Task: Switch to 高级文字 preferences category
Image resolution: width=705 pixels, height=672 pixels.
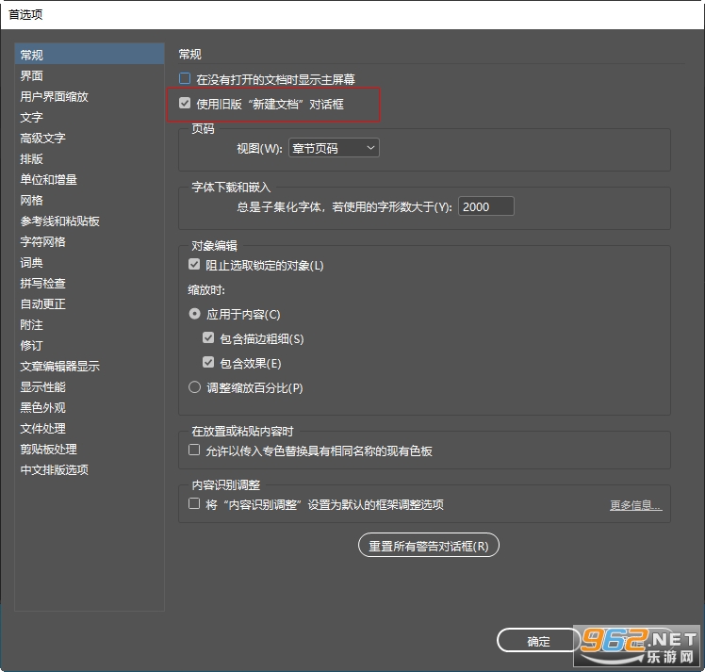Action: point(90,138)
